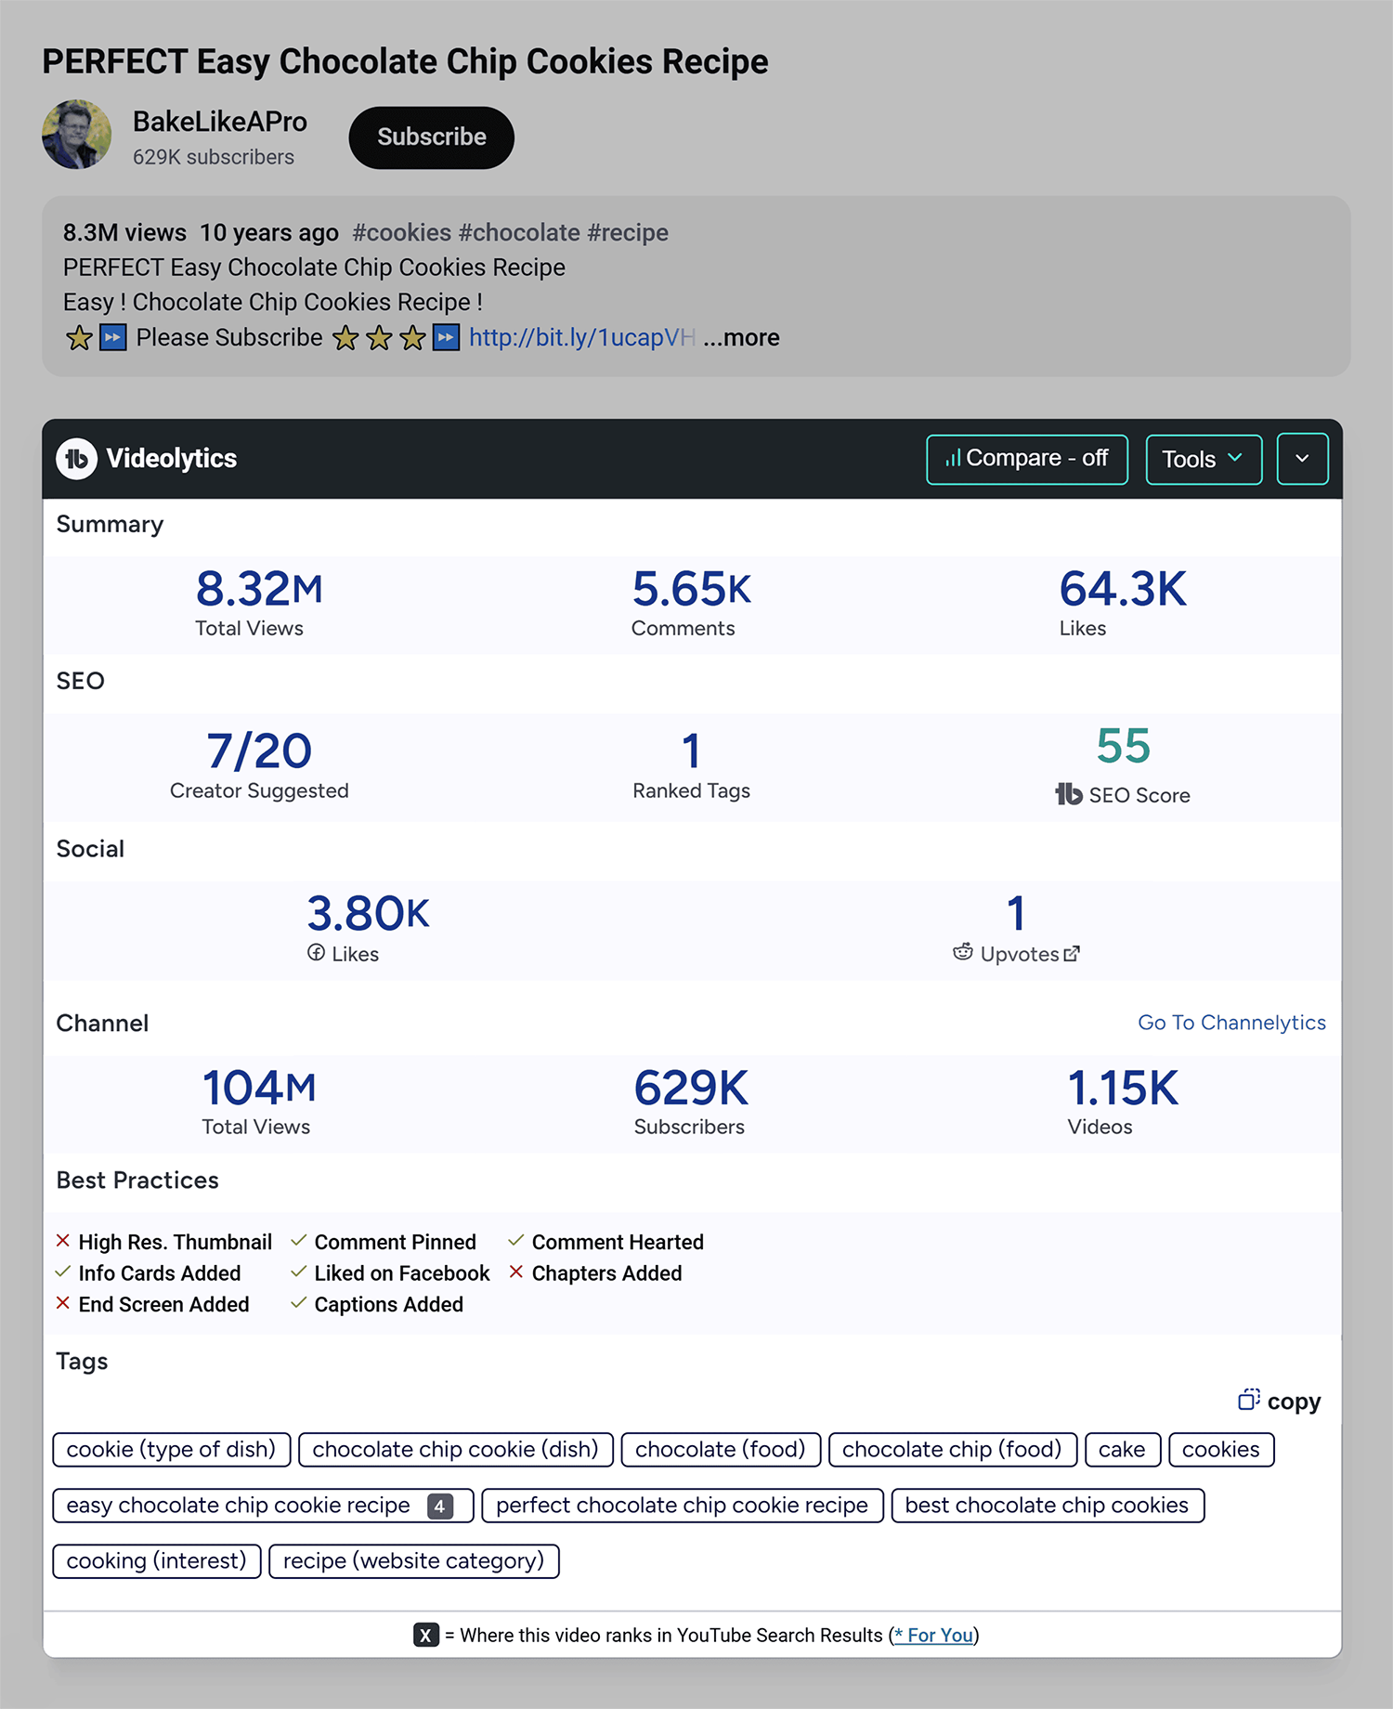Screen dimensions: 1393x1709
Task: Click the '1.15K' Videos value
Action: (x=1124, y=1088)
